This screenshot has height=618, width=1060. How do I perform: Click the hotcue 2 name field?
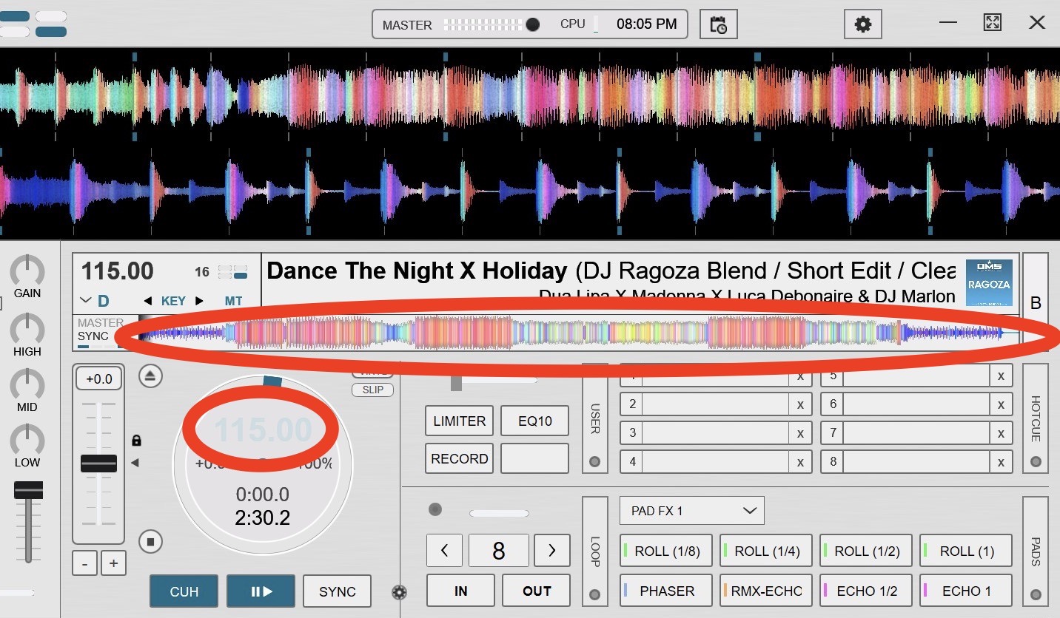tap(715, 404)
